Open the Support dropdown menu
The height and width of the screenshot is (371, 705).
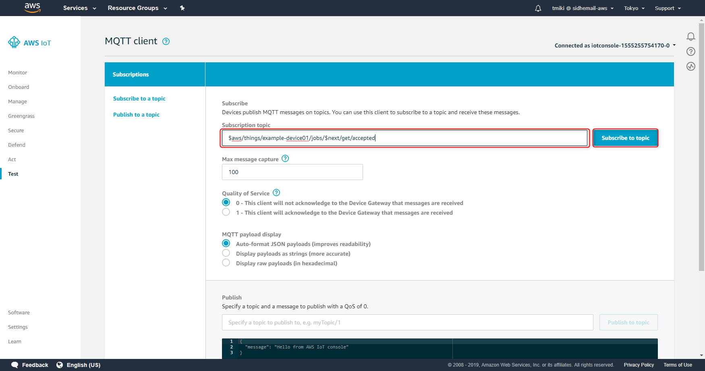coord(668,8)
